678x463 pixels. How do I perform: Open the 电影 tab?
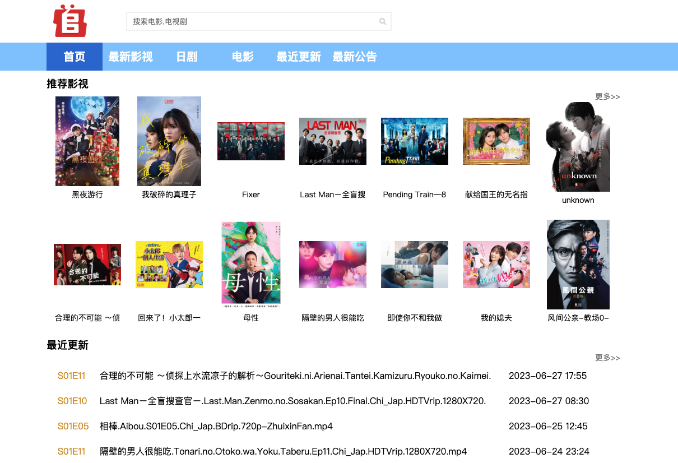(x=243, y=57)
